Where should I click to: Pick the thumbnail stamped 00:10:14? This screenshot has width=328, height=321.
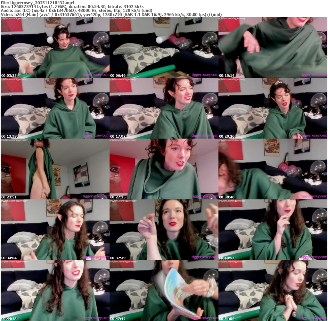pyautogui.click(x=273, y=47)
